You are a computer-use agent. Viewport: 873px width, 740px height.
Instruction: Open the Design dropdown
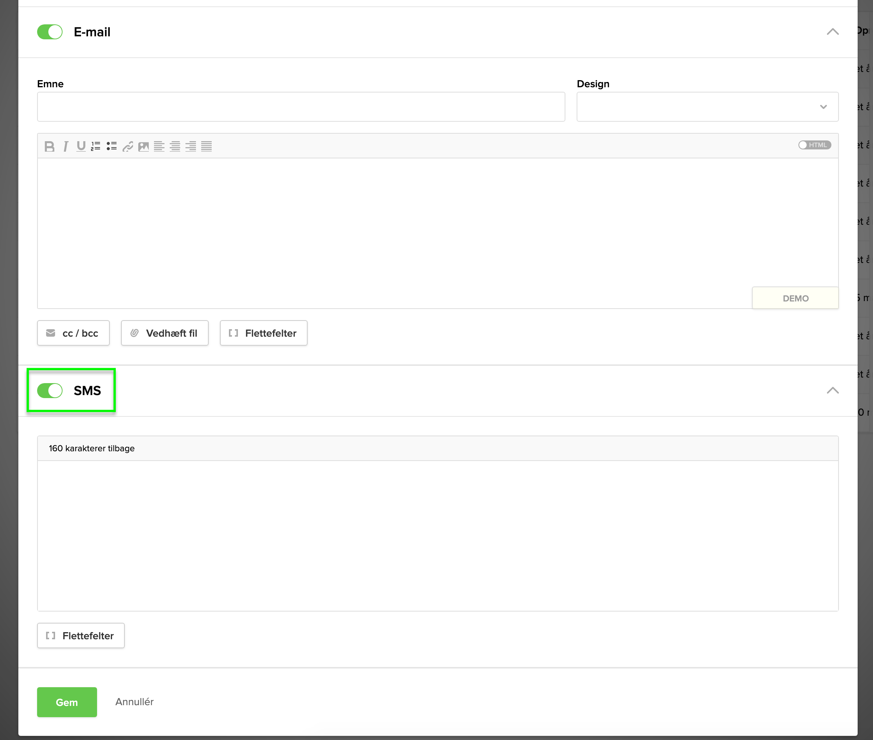(707, 107)
